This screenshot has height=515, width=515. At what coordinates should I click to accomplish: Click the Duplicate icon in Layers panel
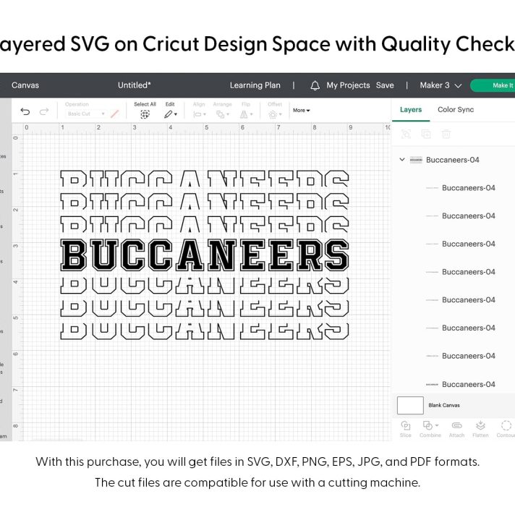tap(426, 134)
